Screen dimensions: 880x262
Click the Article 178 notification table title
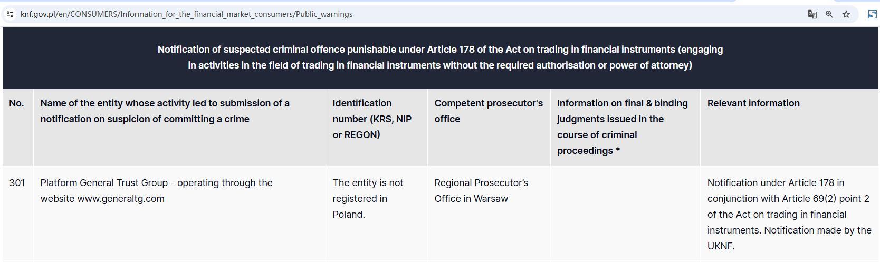(440, 57)
